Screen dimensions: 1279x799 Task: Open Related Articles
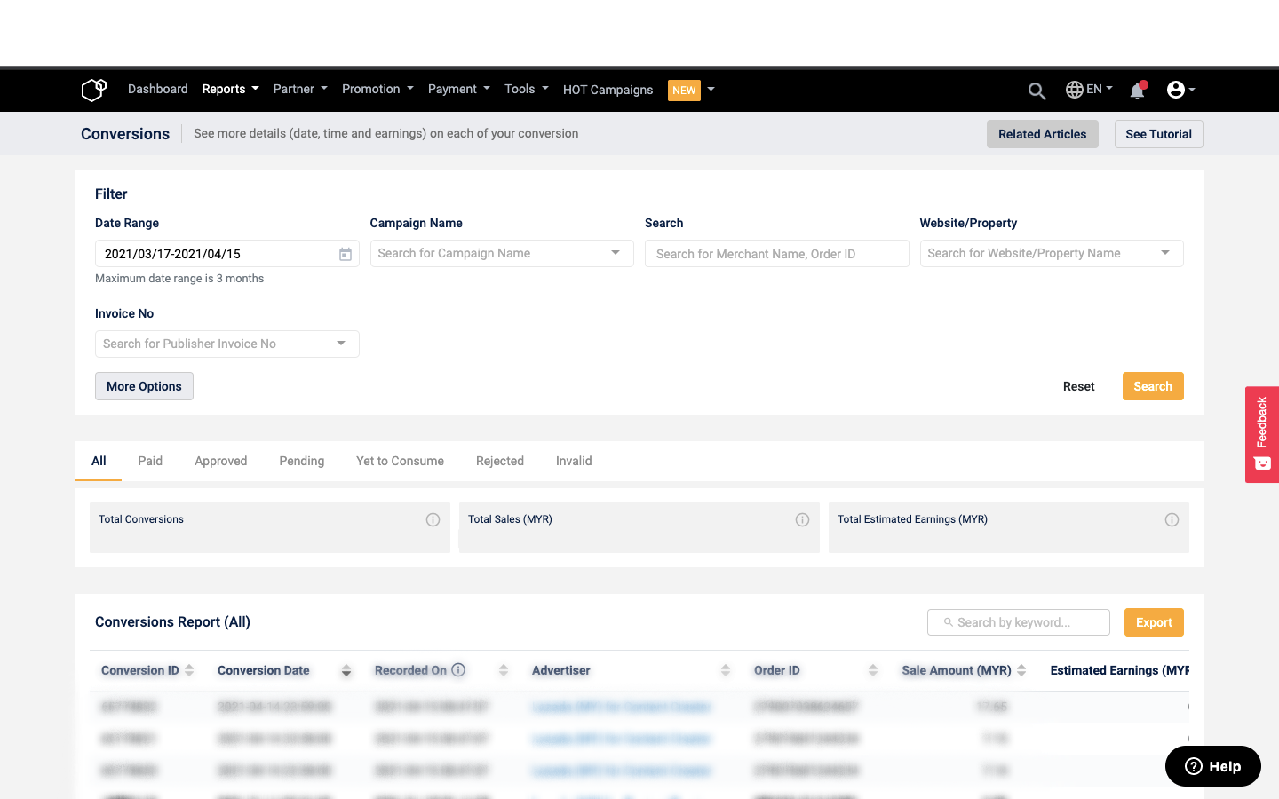point(1042,133)
